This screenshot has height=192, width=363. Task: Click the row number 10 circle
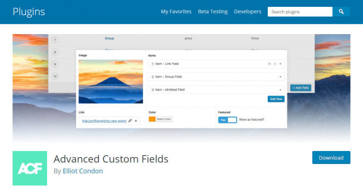point(55,76)
